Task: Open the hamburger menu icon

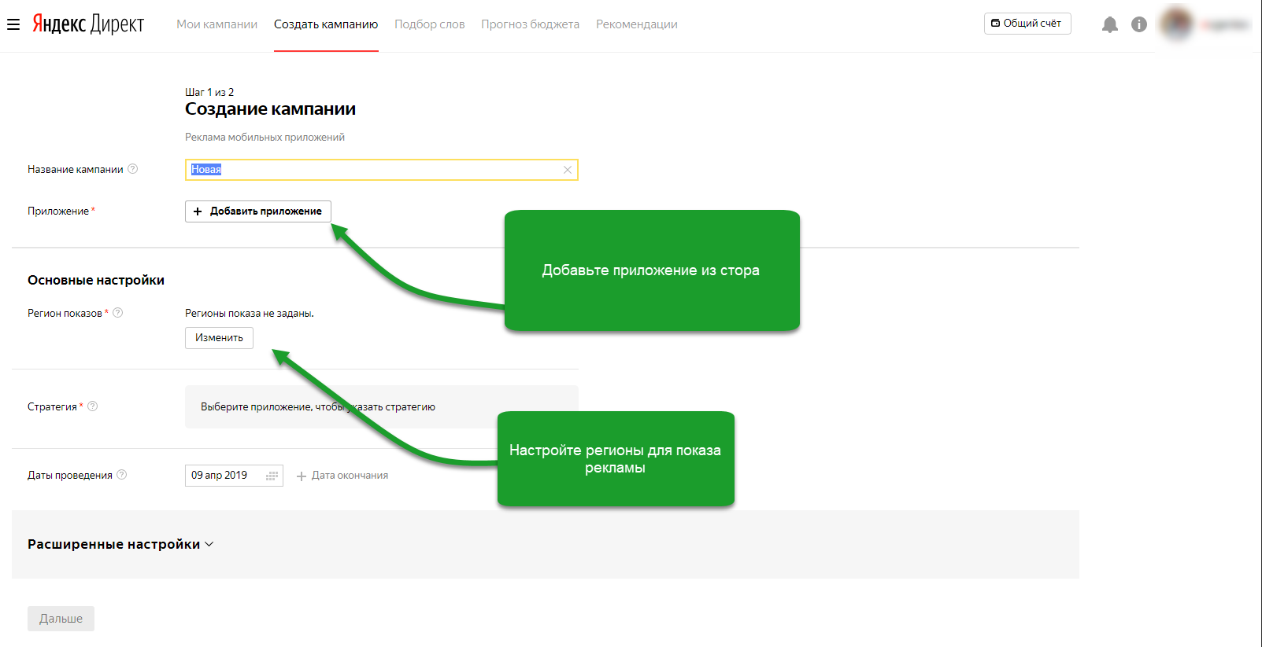Action: click(13, 24)
